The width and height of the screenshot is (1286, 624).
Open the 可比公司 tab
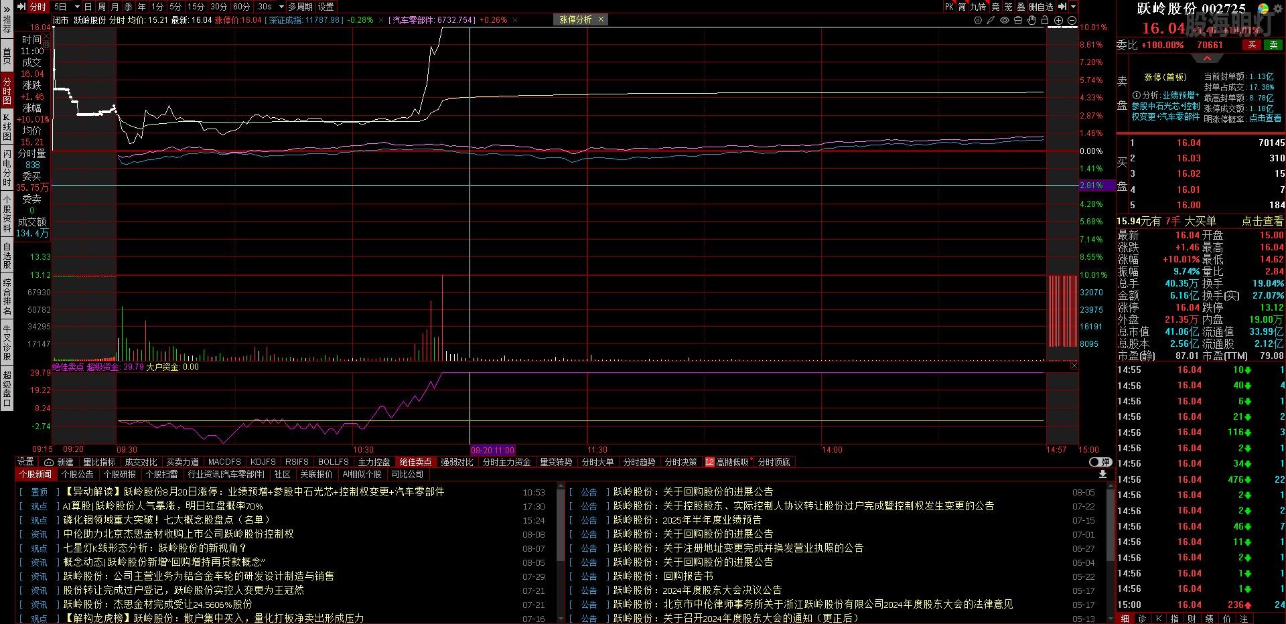(407, 474)
